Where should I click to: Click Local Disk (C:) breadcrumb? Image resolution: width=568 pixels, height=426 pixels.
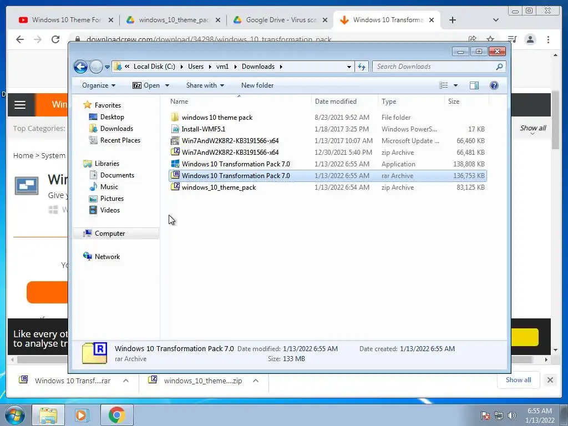tap(154, 67)
